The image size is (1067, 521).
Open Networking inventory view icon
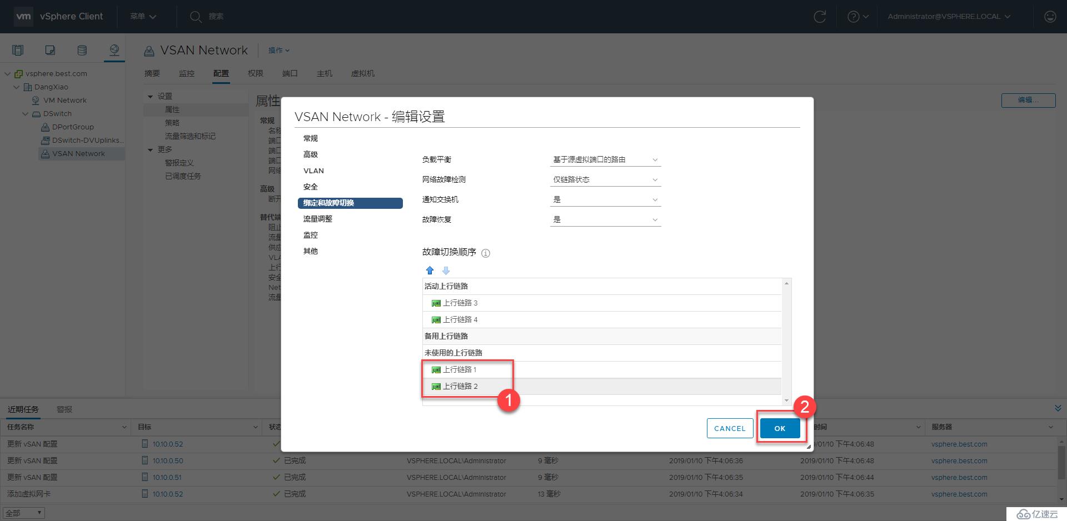[x=114, y=51]
